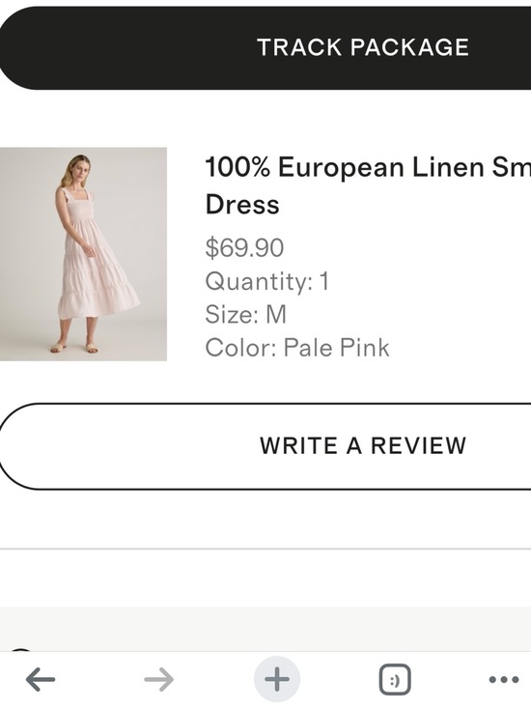Image resolution: width=531 pixels, height=708 pixels.
Task: Open the three-dot browser menu
Action: point(504,679)
